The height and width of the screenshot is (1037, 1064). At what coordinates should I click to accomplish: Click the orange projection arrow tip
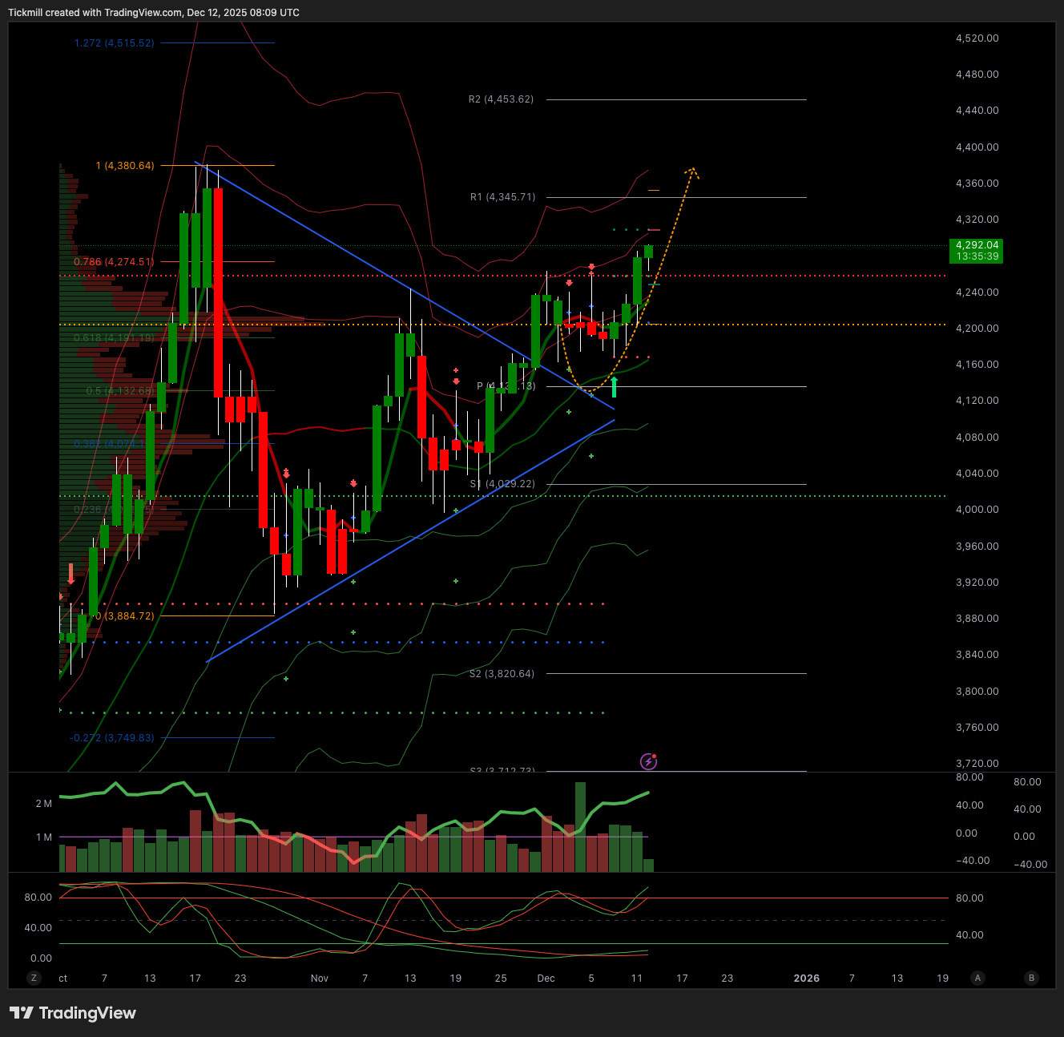[x=693, y=170]
